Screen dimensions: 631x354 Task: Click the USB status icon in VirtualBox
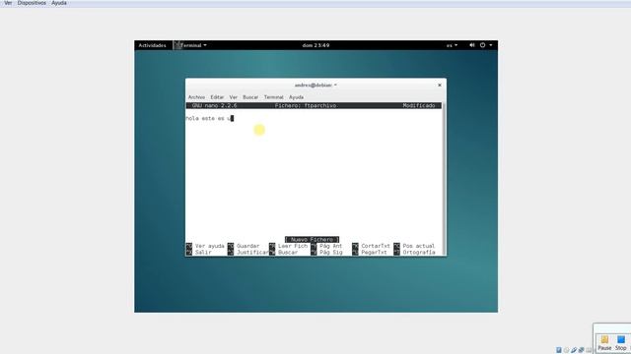pos(574,350)
